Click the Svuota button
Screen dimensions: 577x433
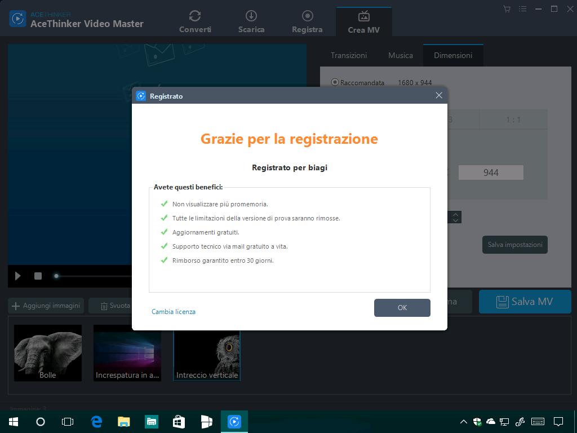click(115, 306)
